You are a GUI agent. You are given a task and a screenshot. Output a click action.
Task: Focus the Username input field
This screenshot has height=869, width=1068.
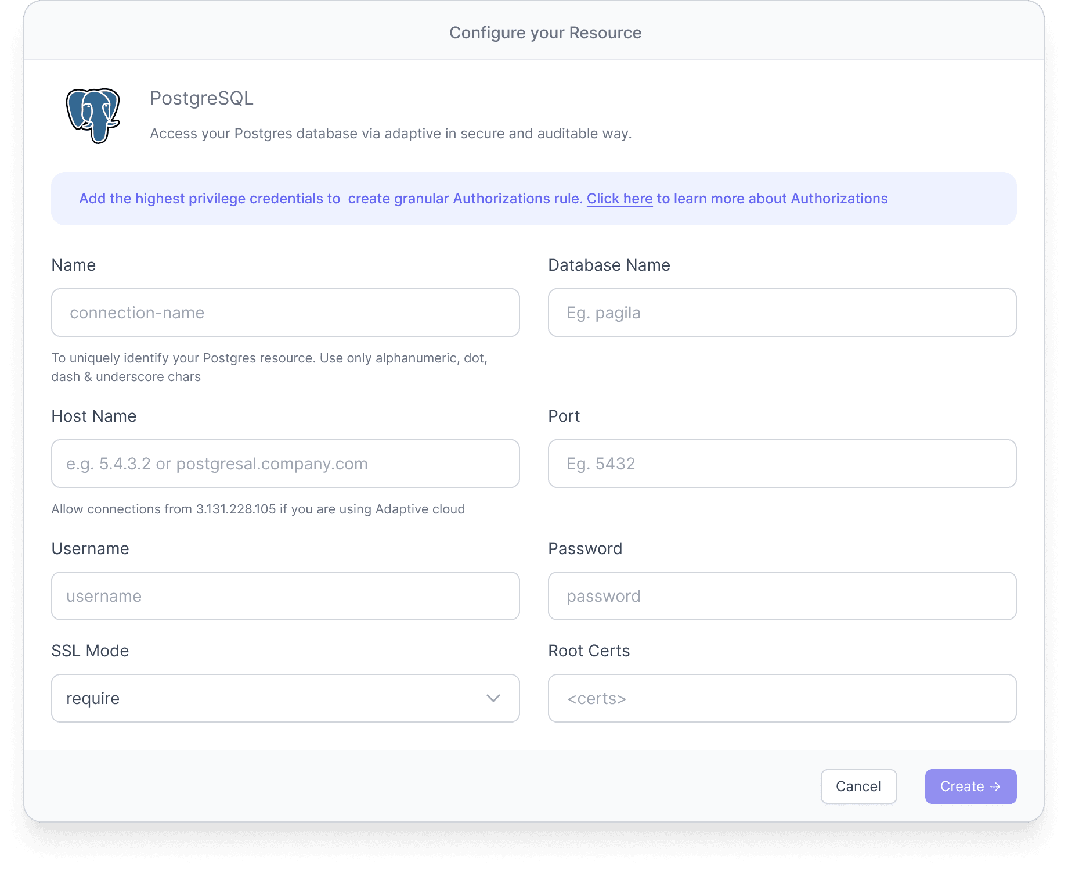(286, 596)
